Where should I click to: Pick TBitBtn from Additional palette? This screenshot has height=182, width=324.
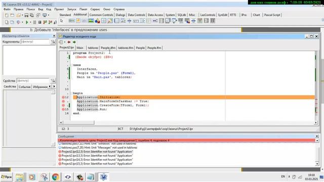point(71,21)
